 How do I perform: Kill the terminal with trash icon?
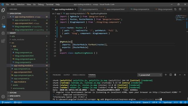tap(175, 75)
